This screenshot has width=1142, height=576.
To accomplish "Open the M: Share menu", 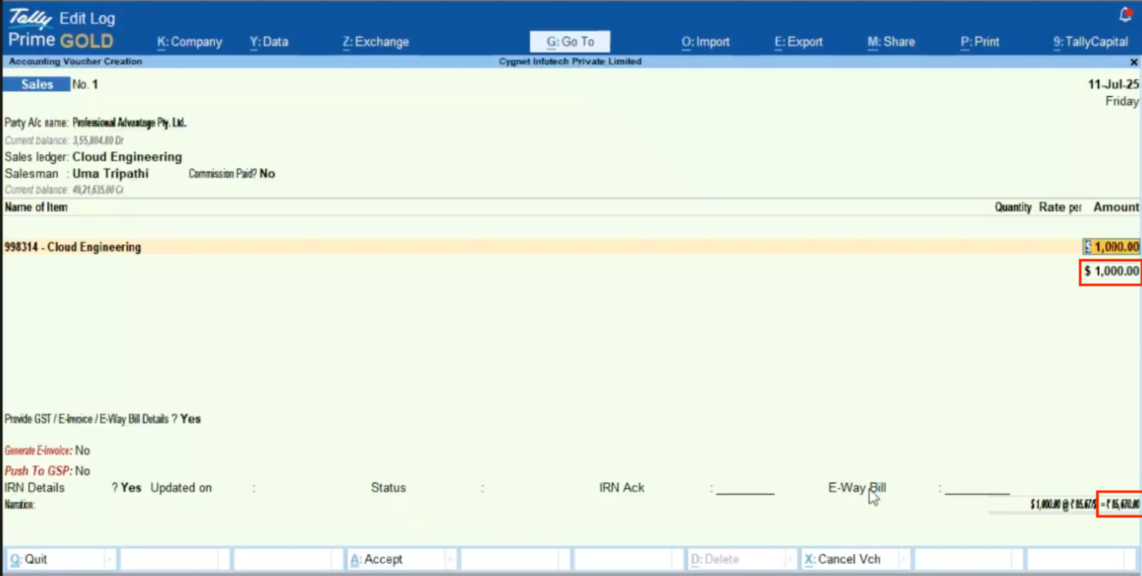I will point(891,41).
